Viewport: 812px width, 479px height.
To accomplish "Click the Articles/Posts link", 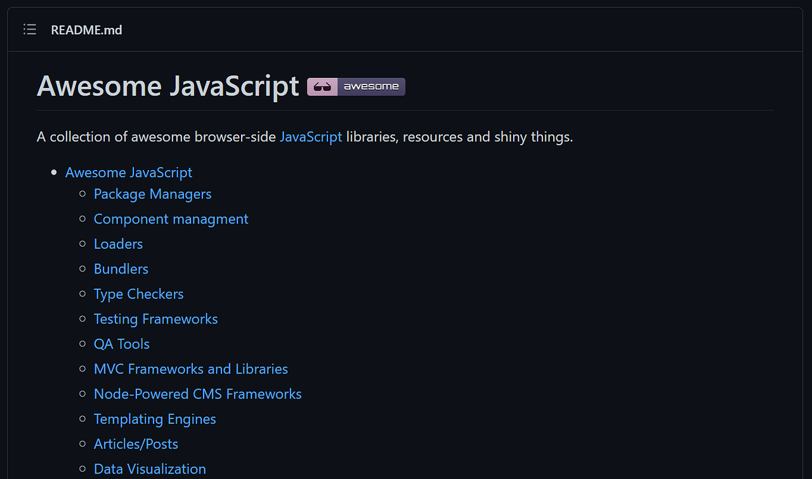I will [x=136, y=444].
